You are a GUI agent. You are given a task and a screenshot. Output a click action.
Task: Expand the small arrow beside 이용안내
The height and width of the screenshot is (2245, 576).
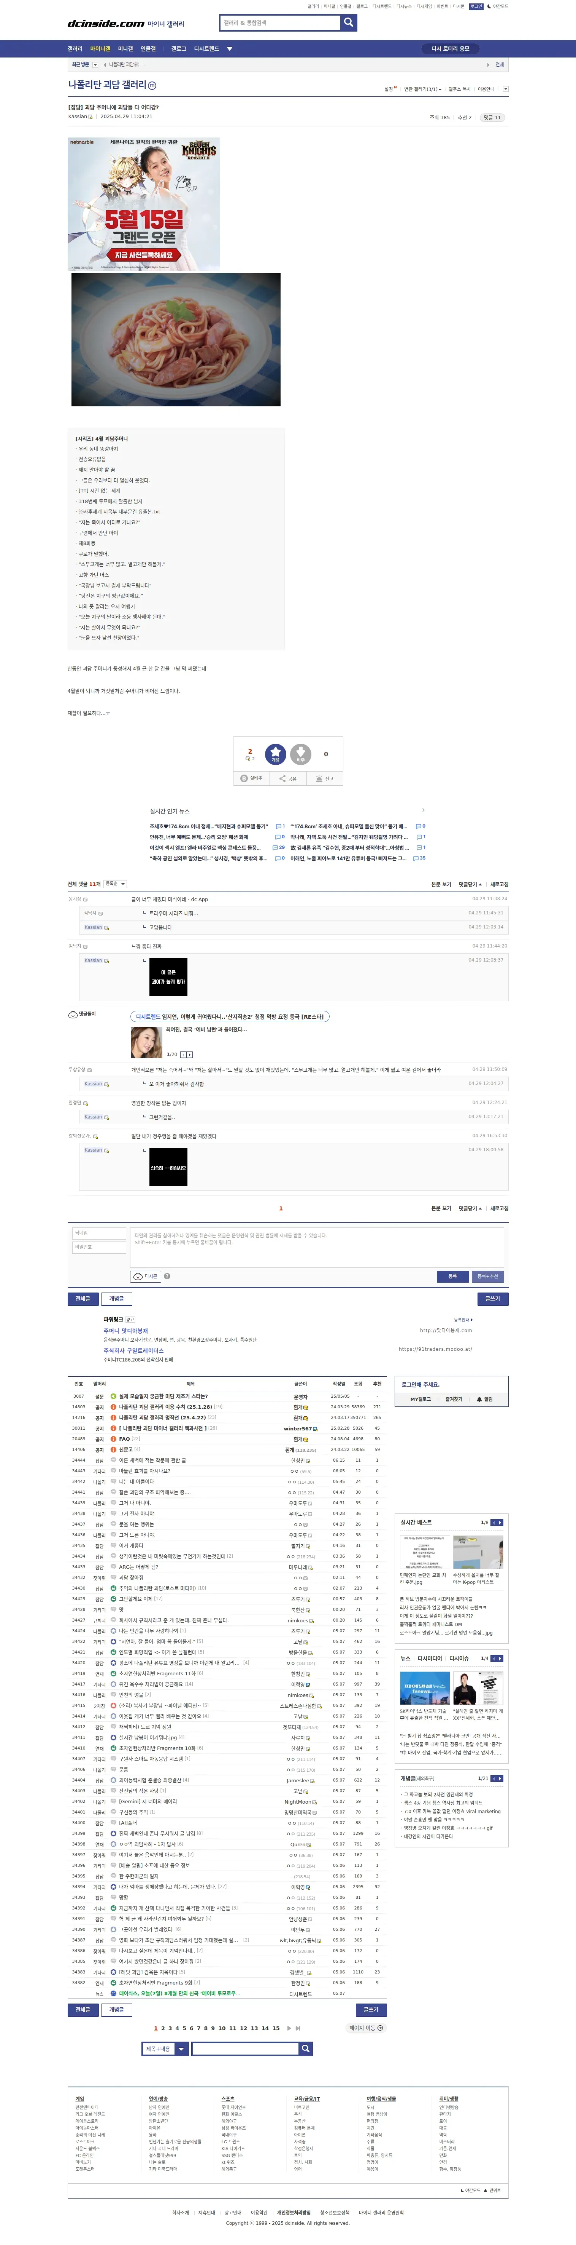[x=506, y=89]
